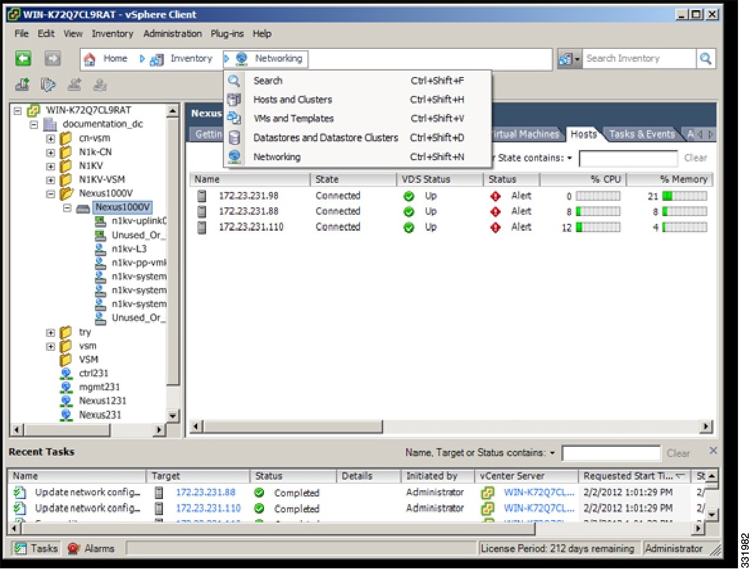Collapse the Nexus1000V folder
This screenshot has height=569, width=752.
50,194
